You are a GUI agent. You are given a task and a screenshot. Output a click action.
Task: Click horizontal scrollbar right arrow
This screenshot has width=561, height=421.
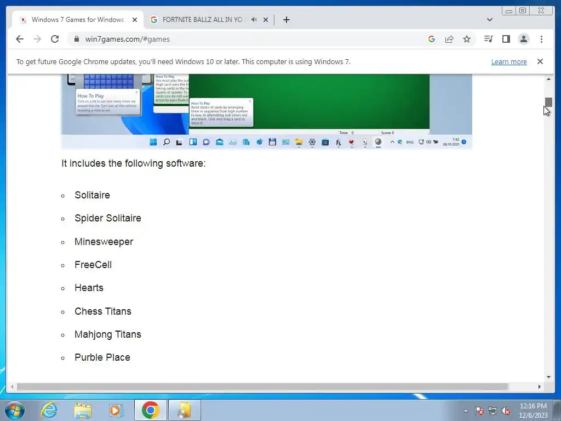(540, 386)
